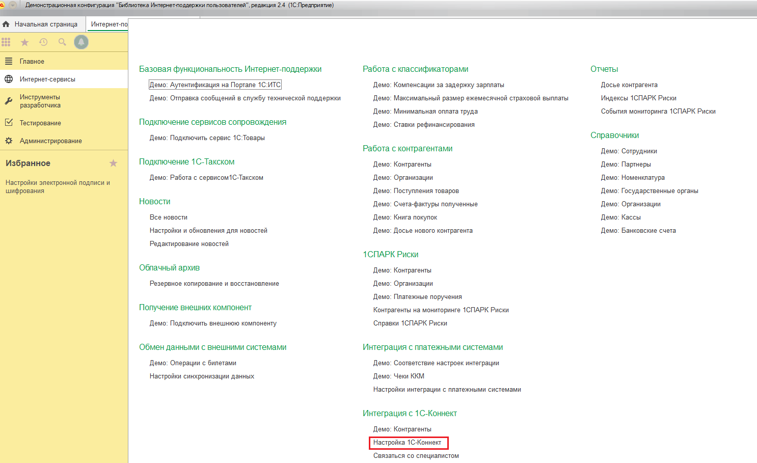The height and width of the screenshot is (463, 757).
Task: Open the Тестирование section
Action: (x=64, y=123)
